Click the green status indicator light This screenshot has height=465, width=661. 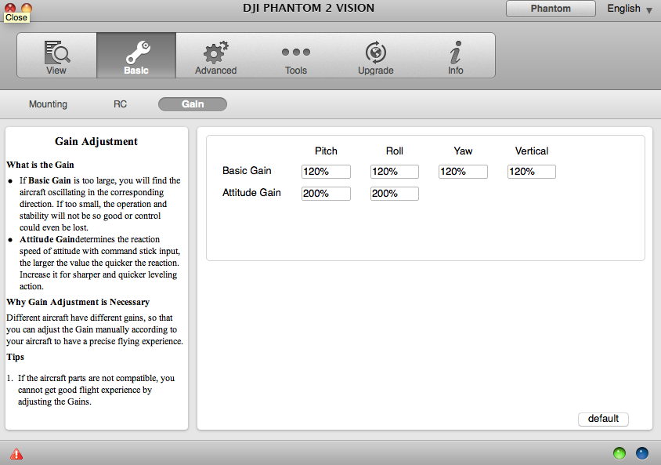619,453
